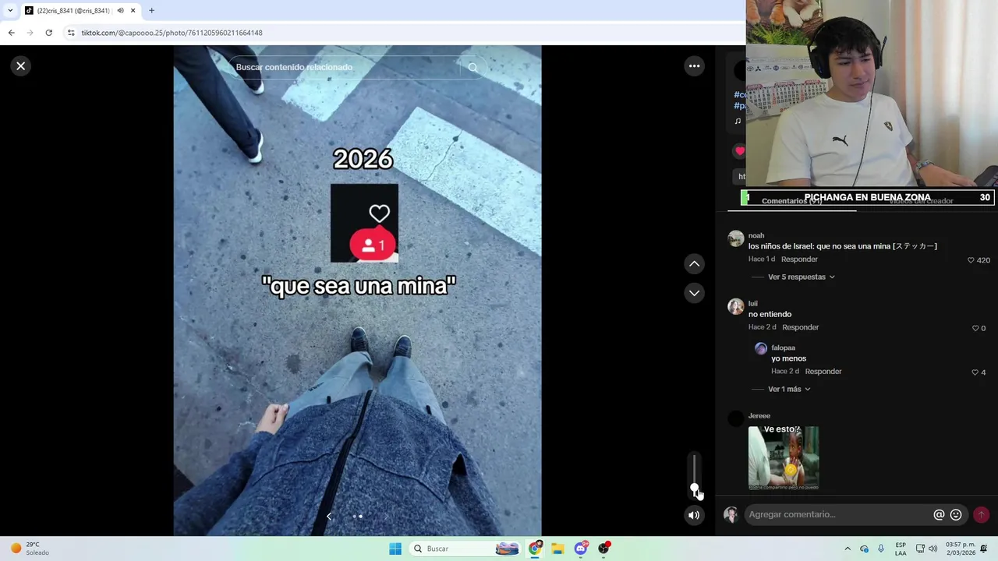The image size is (998, 561).
Task: Click the music note sound link
Action: [x=738, y=121]
